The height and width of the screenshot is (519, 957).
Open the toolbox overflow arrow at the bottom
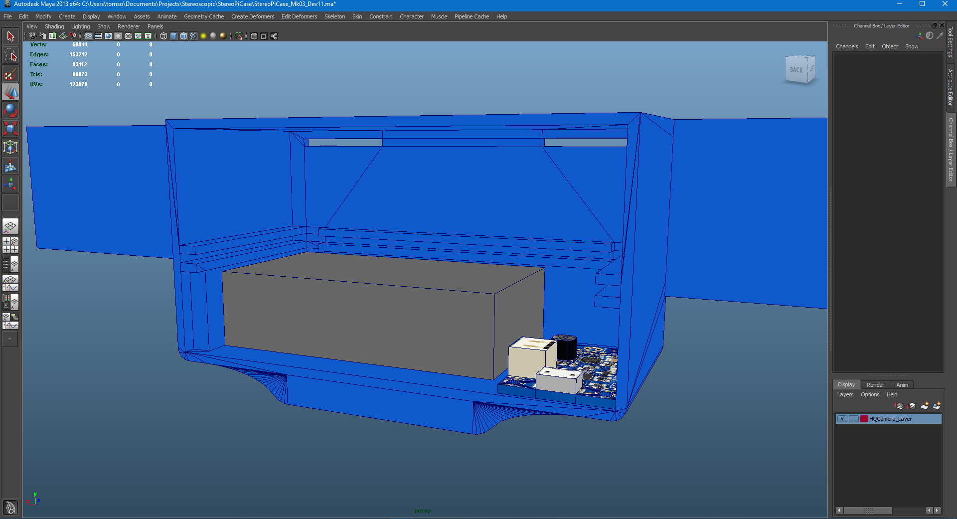pos(10,340)
